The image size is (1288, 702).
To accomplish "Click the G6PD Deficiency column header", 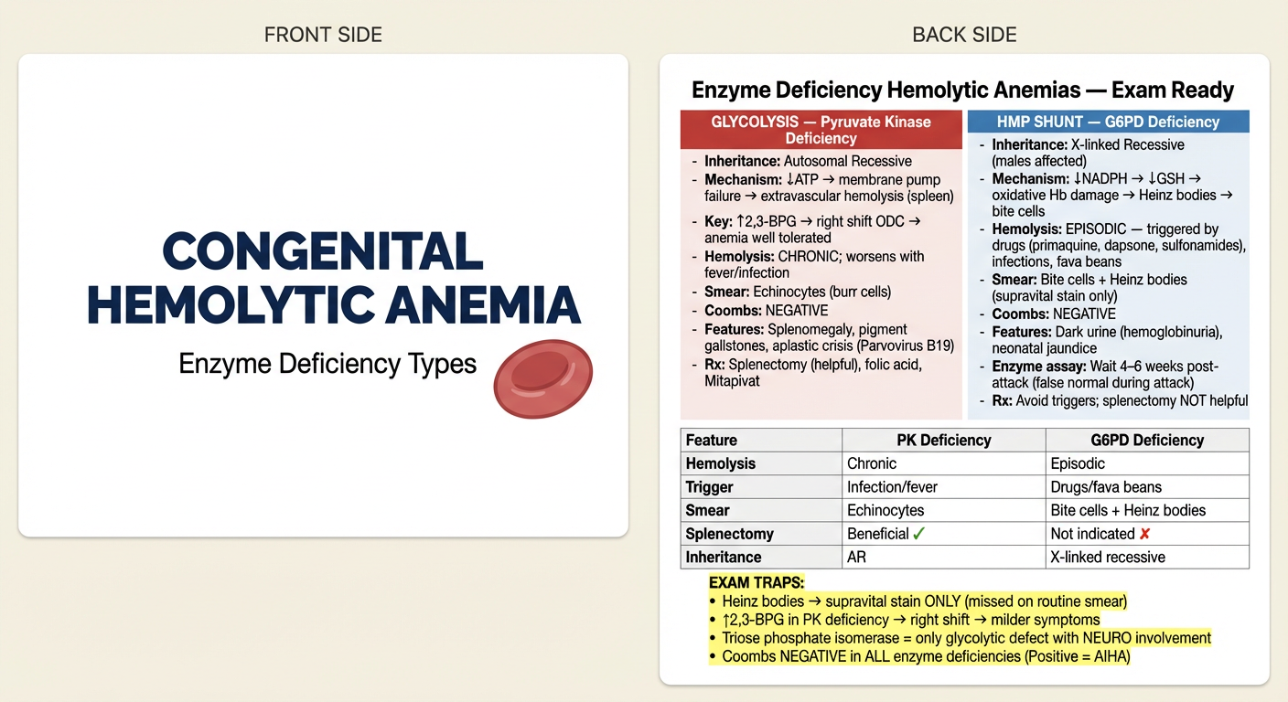I will [1147, 440].
